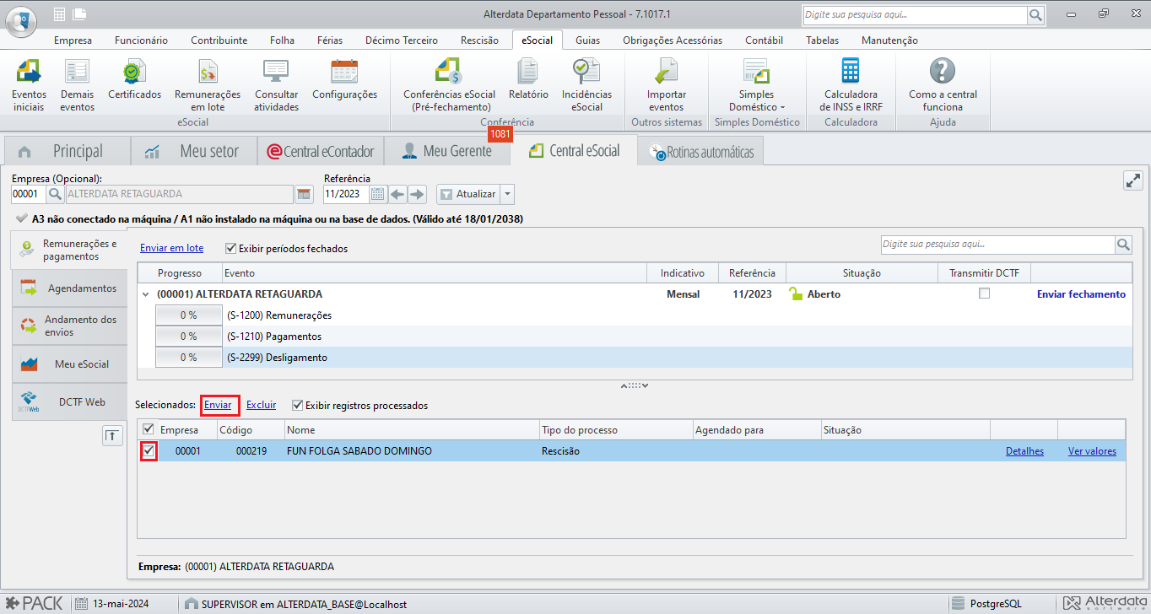Select DCTF Web side item
Image resolution: width=1151 pixels, height=614 pixels.
(x=69, y=402)
